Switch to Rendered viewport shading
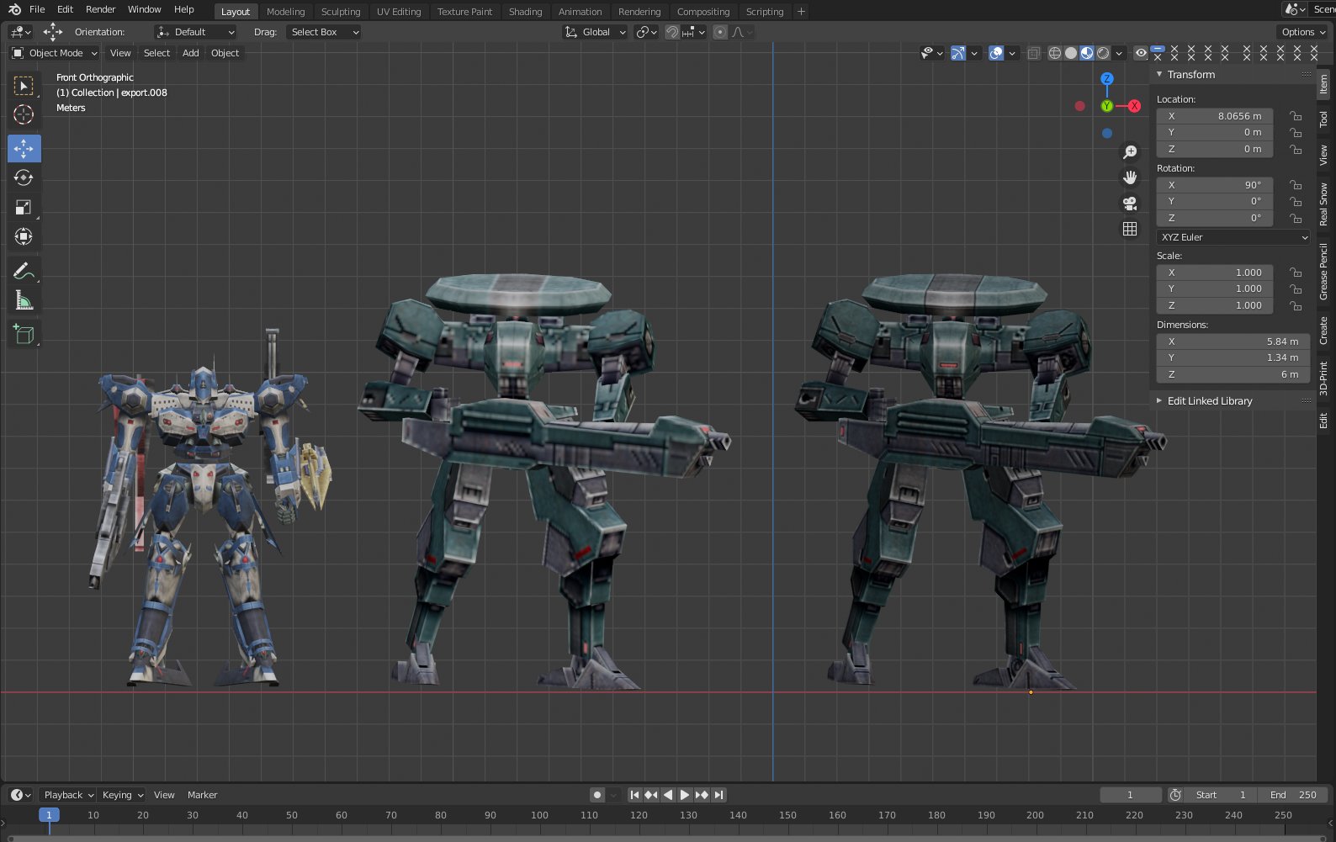 pos(1103,53)
